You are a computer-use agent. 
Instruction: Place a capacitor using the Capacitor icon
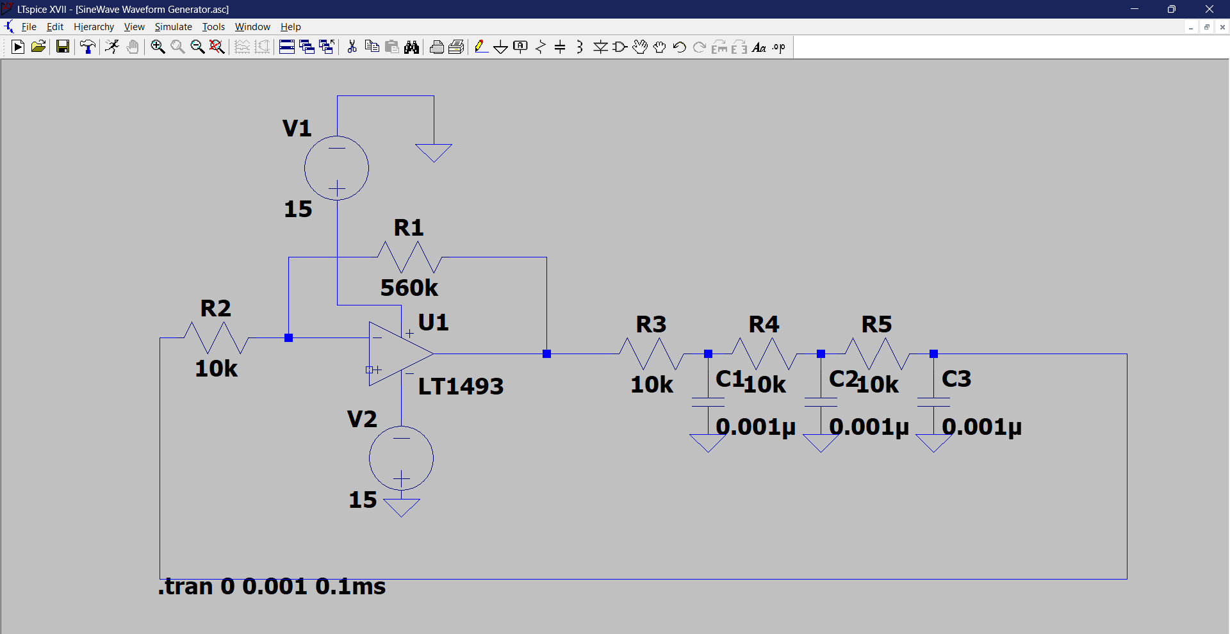coord(560,47)
